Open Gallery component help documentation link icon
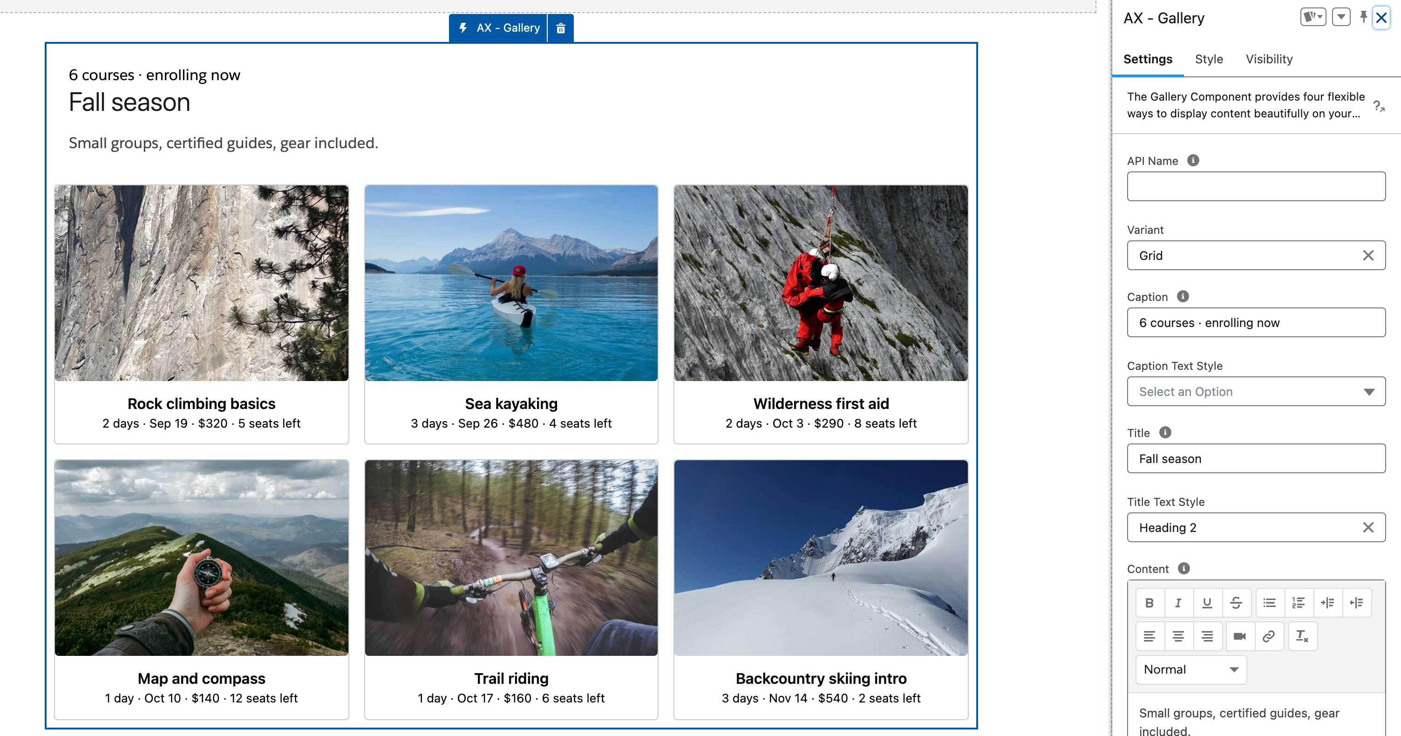1401x736 pixels. tap(1378, 106)
